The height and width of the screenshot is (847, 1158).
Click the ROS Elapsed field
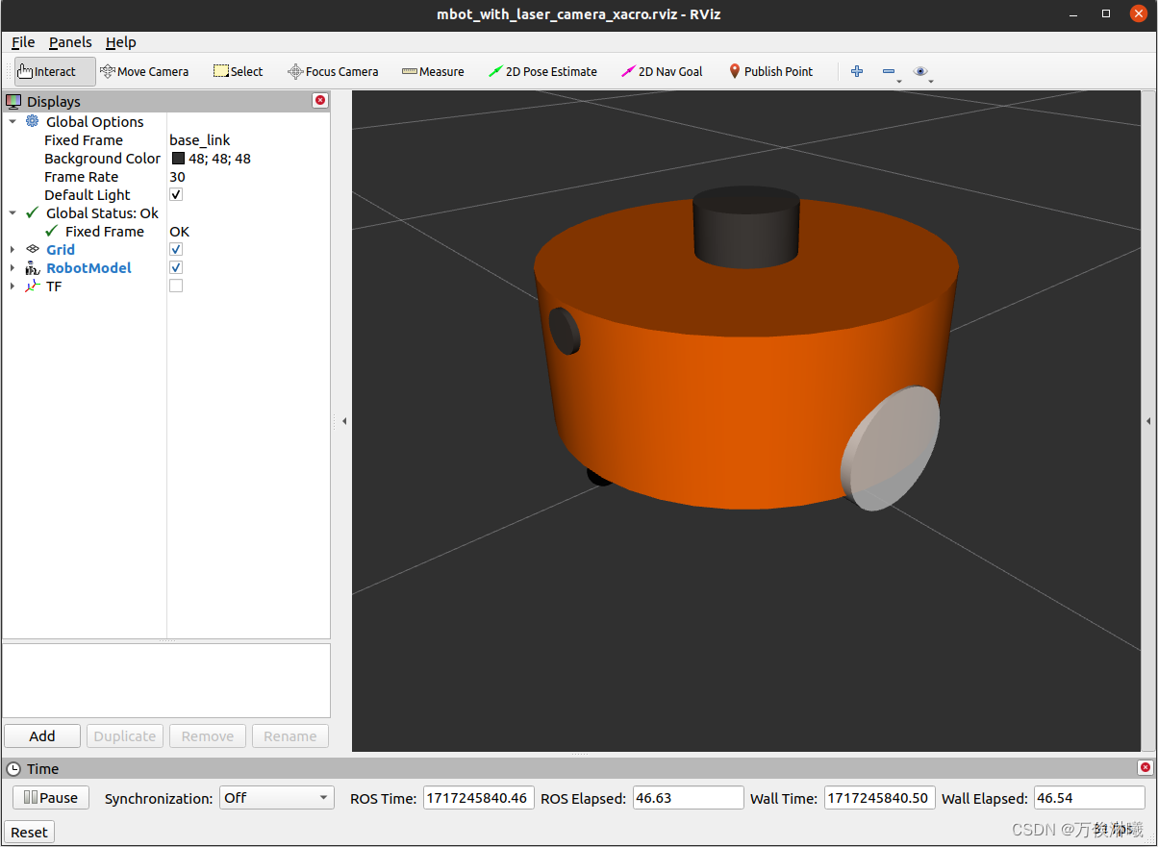coord(689,798)
